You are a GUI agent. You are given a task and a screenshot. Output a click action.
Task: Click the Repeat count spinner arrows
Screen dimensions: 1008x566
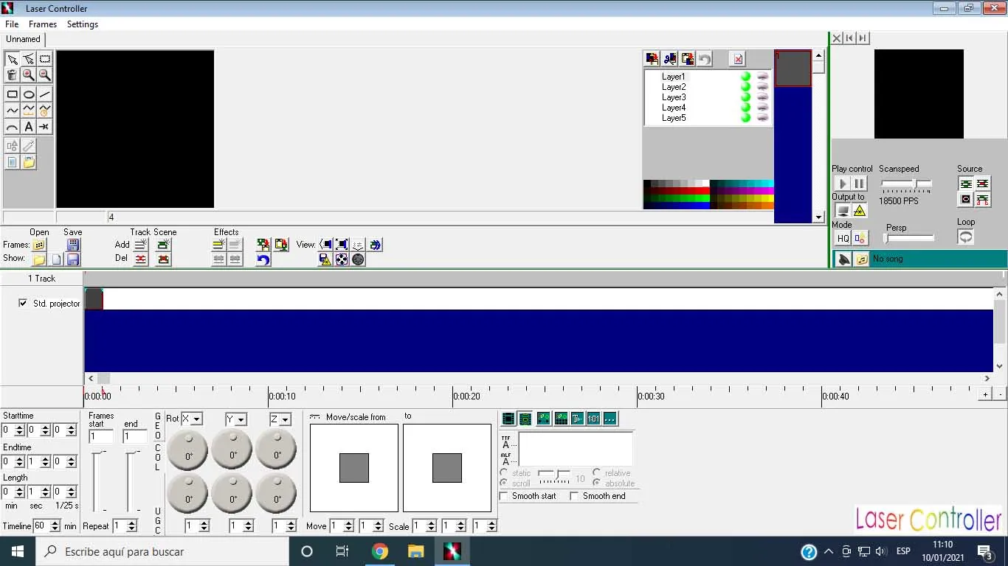pyautogui.click(x=131, y=526)
